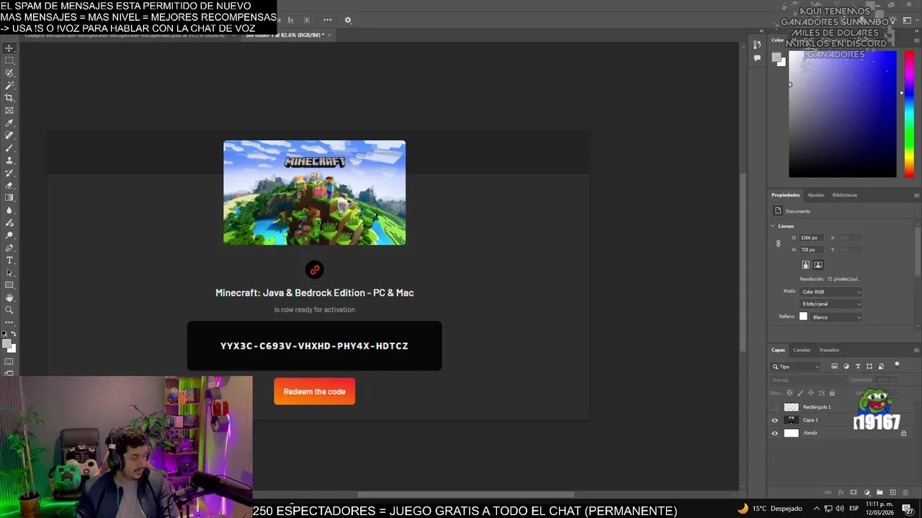The height and width of the screenshot is (518, 922).
Task: Toggle type layer filter
Action: [858, 366]
